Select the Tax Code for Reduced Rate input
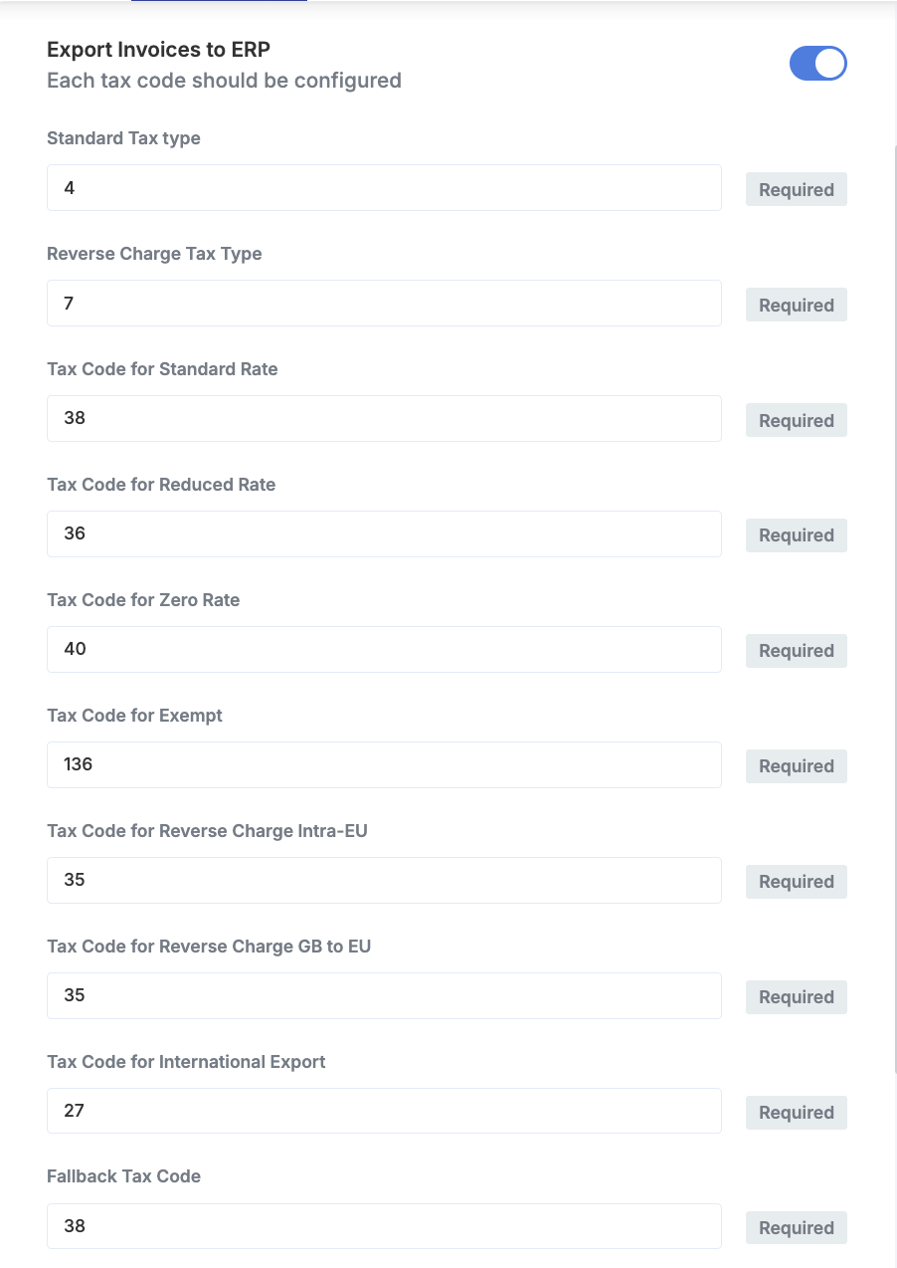 click(x=384, y=534)
